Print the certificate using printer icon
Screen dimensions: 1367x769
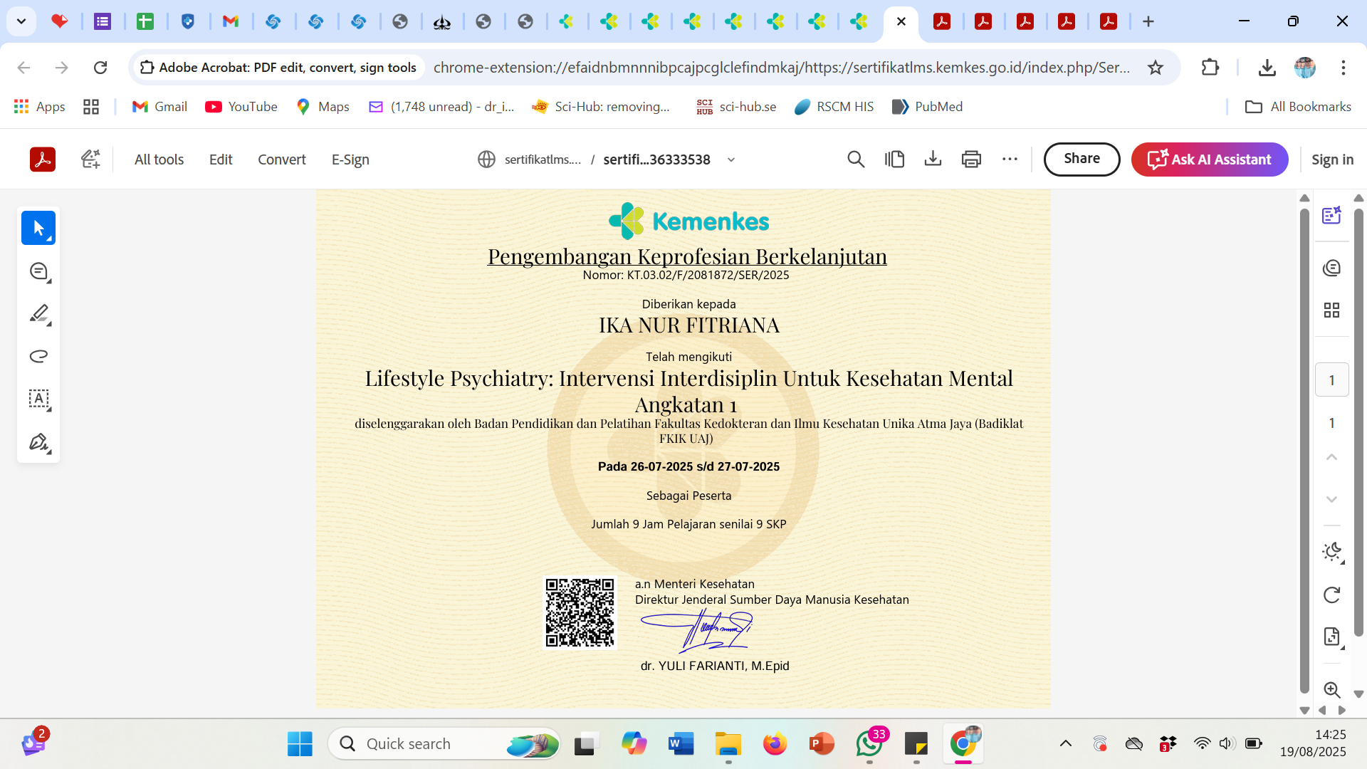971,159
